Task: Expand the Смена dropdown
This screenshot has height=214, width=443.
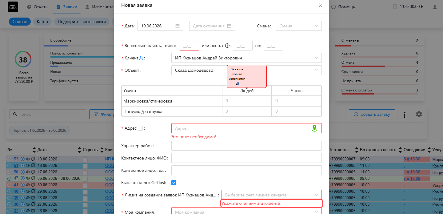Action: tap(299, 26)
